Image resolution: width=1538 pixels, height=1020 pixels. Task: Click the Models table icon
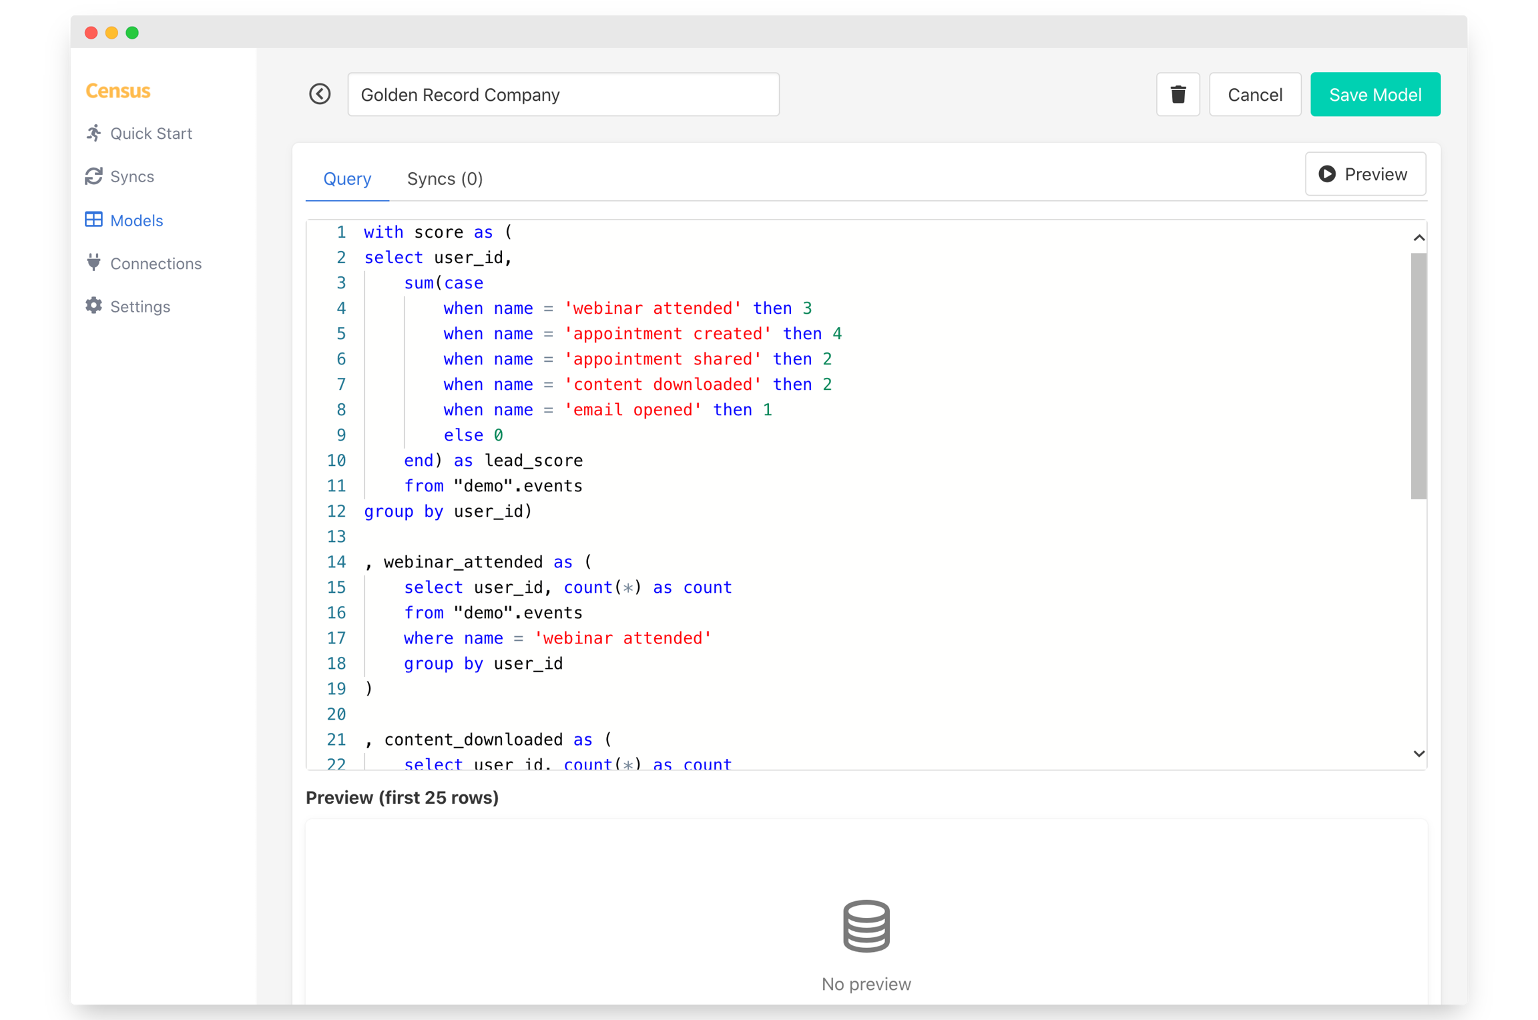pyautogui.click(x=94, y=220)
